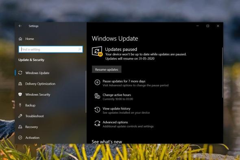
Task: Click the back arrow in Settings
Action: coord(20,26)
